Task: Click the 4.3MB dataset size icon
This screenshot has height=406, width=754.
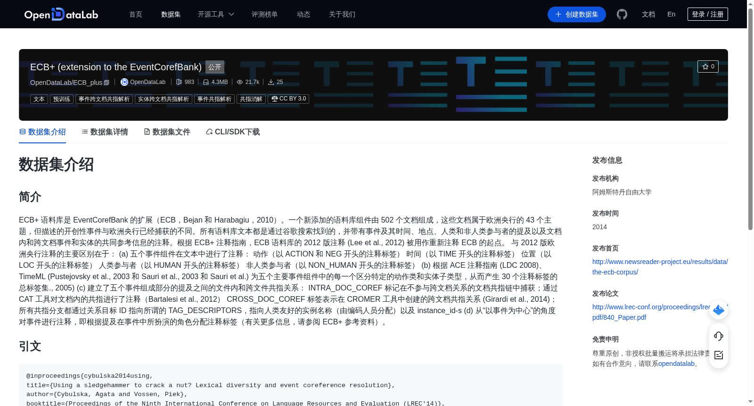Action: click(x=206, y=82)
